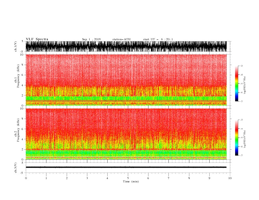Click bottom time axis tick label '4'
The image size is (259, 200).
pos(107,178)
